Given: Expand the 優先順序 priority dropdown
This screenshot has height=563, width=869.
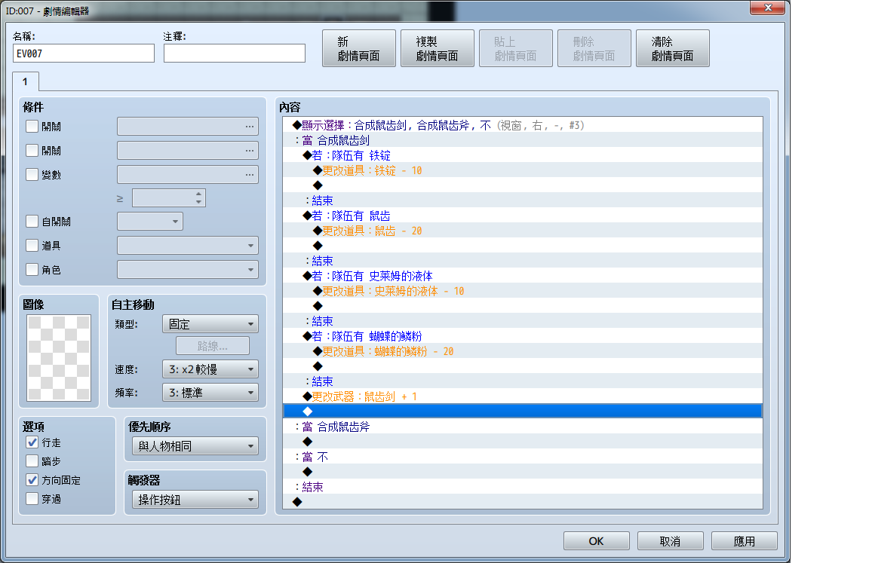Looking at the screenshot, I should [x=195, y=446].
